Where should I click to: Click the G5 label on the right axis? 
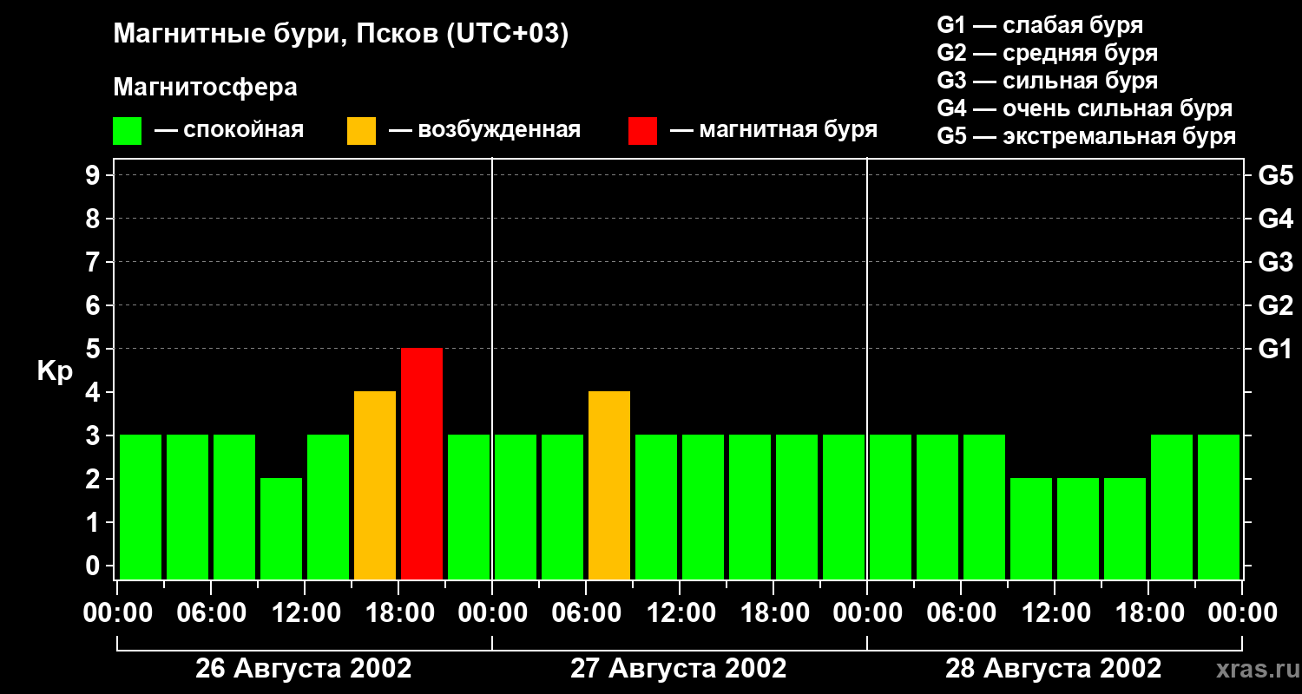[x=1275, y=175]
